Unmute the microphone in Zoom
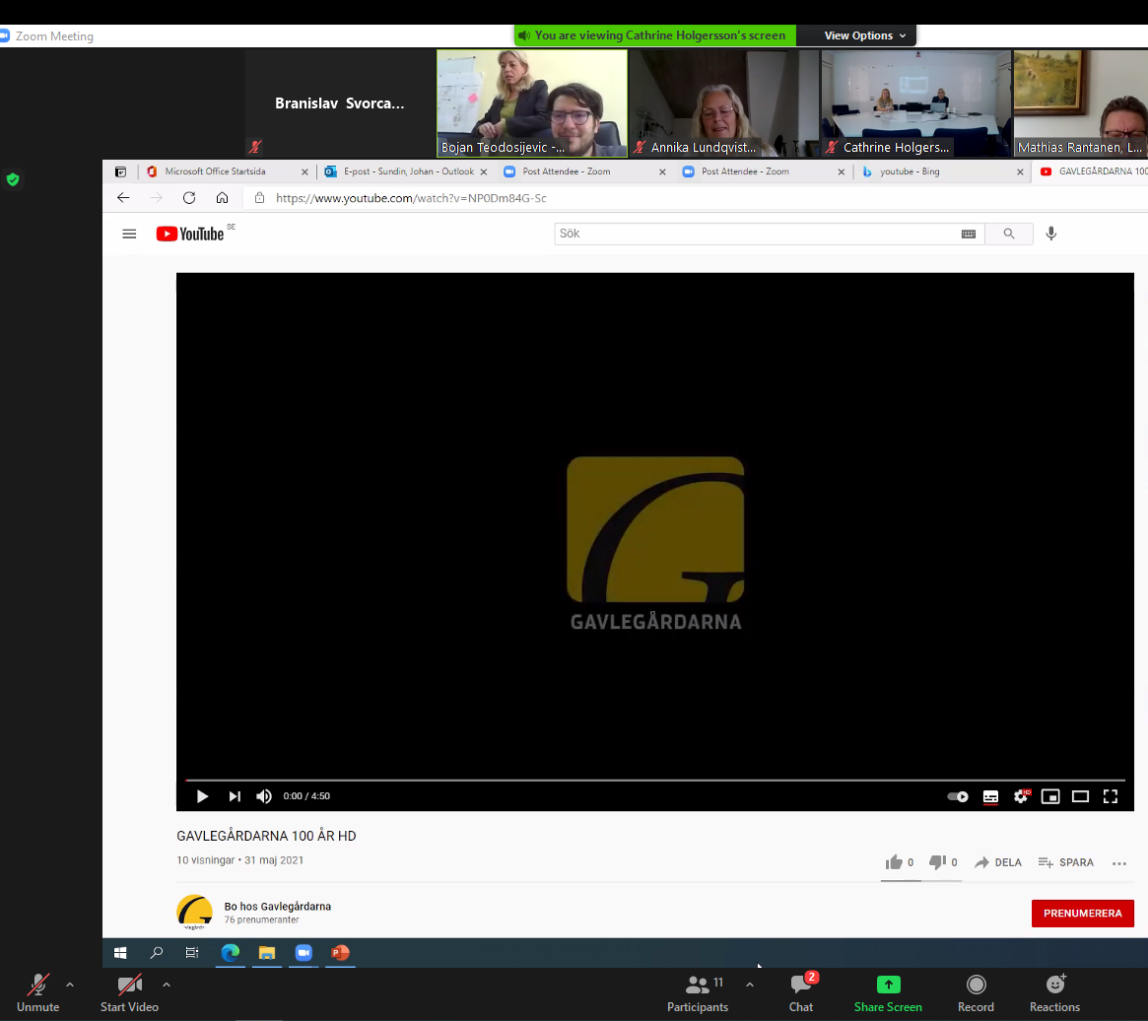The height and width of the screenshot is (1021, 1148). coord(38,993)
